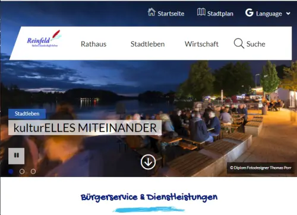Select the second slide indicator dot
The width and height of the screenshot is (297, 215).
pos(22,171)
